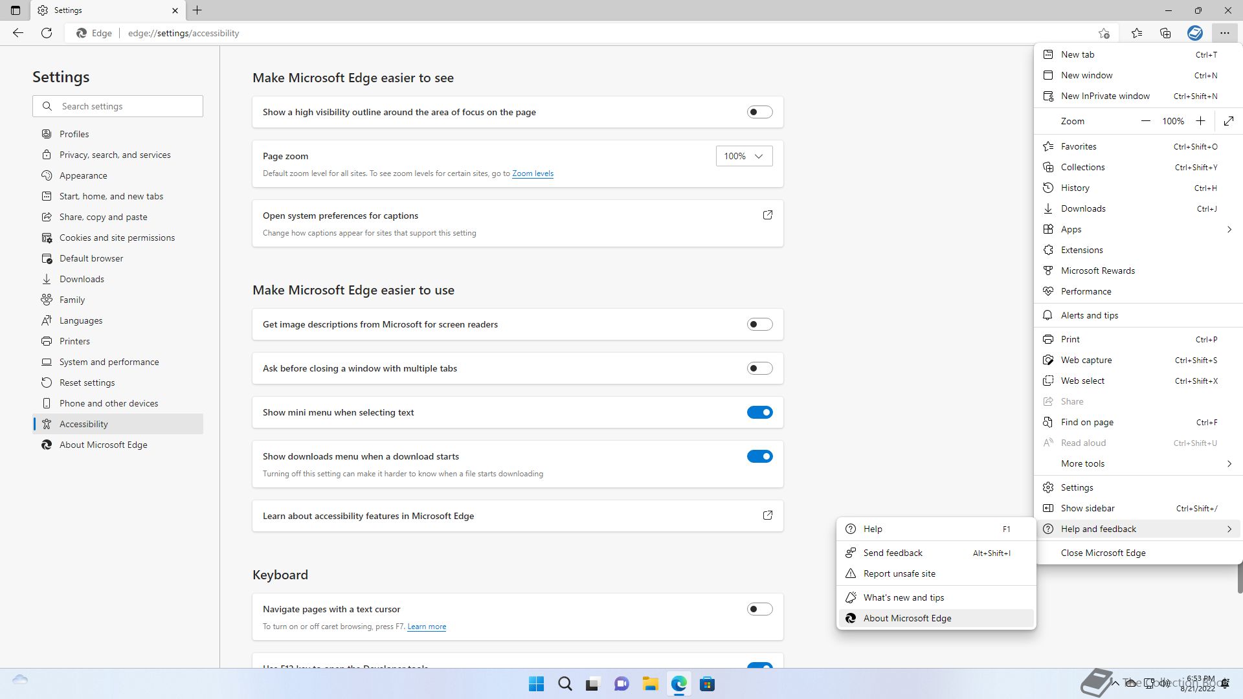This screenshot has height=699, width=1243.
Task: Enable Navigate pages with text cursor
Action: pyautogui.click(x=759, y=609)
